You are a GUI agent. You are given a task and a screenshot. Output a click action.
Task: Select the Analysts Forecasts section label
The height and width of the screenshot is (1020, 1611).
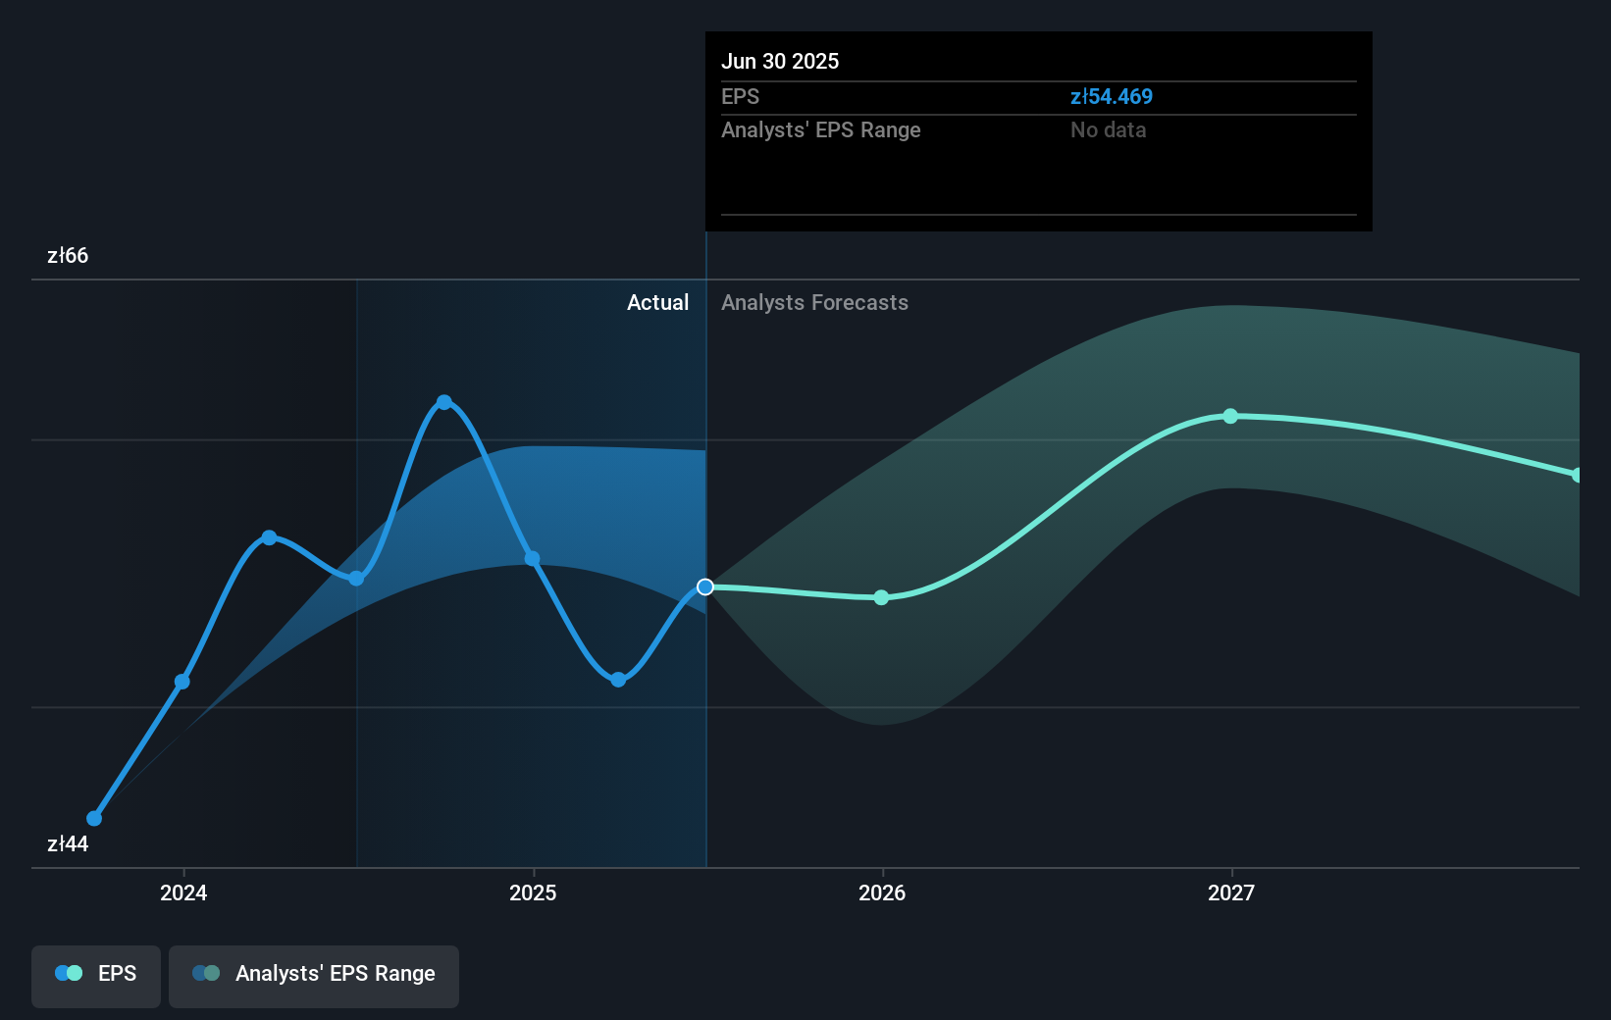[x=814, y=302]
